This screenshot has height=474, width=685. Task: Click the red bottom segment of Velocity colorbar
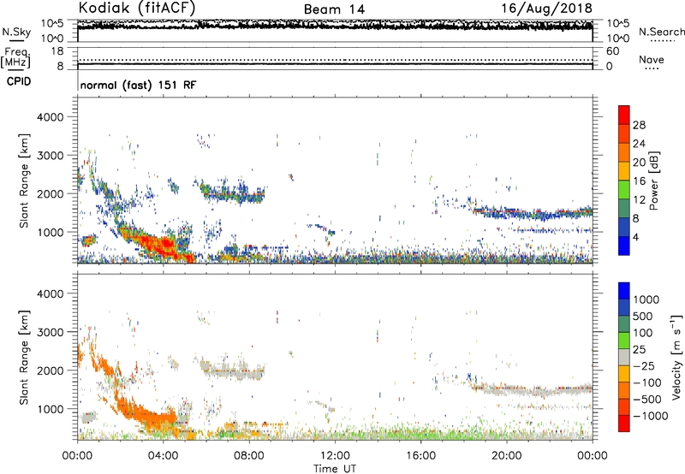point(624,424)
